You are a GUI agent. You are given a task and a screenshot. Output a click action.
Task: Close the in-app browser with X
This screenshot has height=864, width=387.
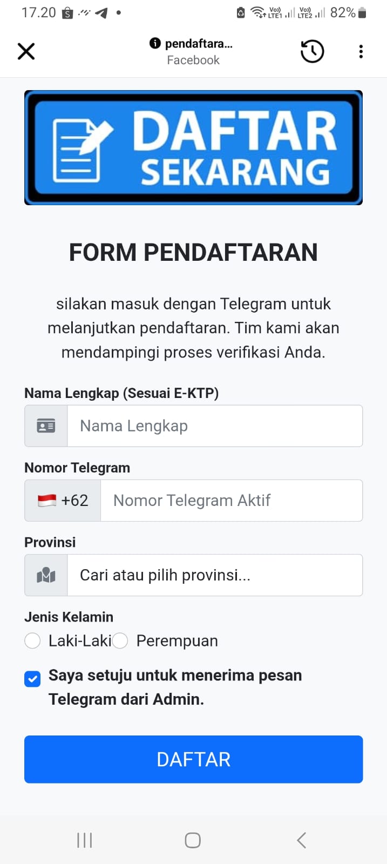26,51
